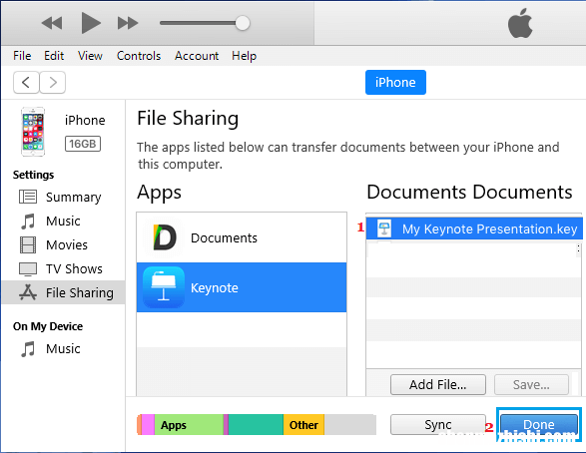Click the Sync button
The height and width of the screenshot is (453, 586).
438,425
